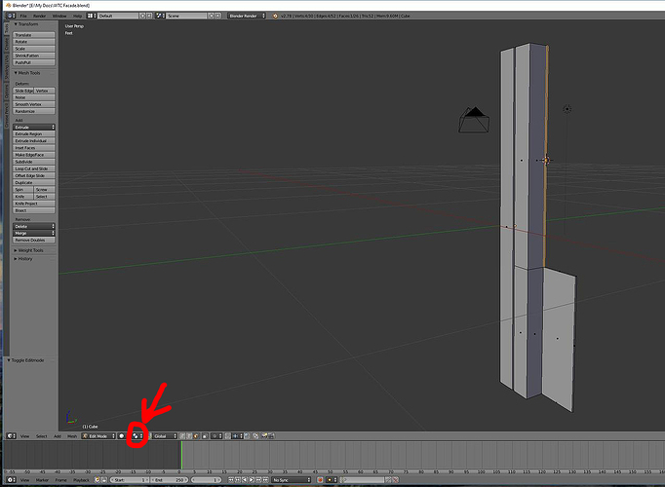This screenshot has height=487, width=665.
Task: Collapse the Transform panel
Action: (26, 24)
